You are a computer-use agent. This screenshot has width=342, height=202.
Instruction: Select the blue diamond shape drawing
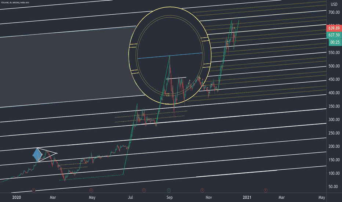[x=37, y=155]
